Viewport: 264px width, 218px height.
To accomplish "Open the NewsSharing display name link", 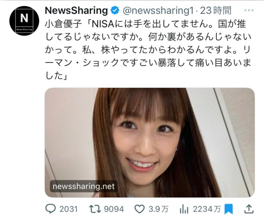I will click(76, 11).
